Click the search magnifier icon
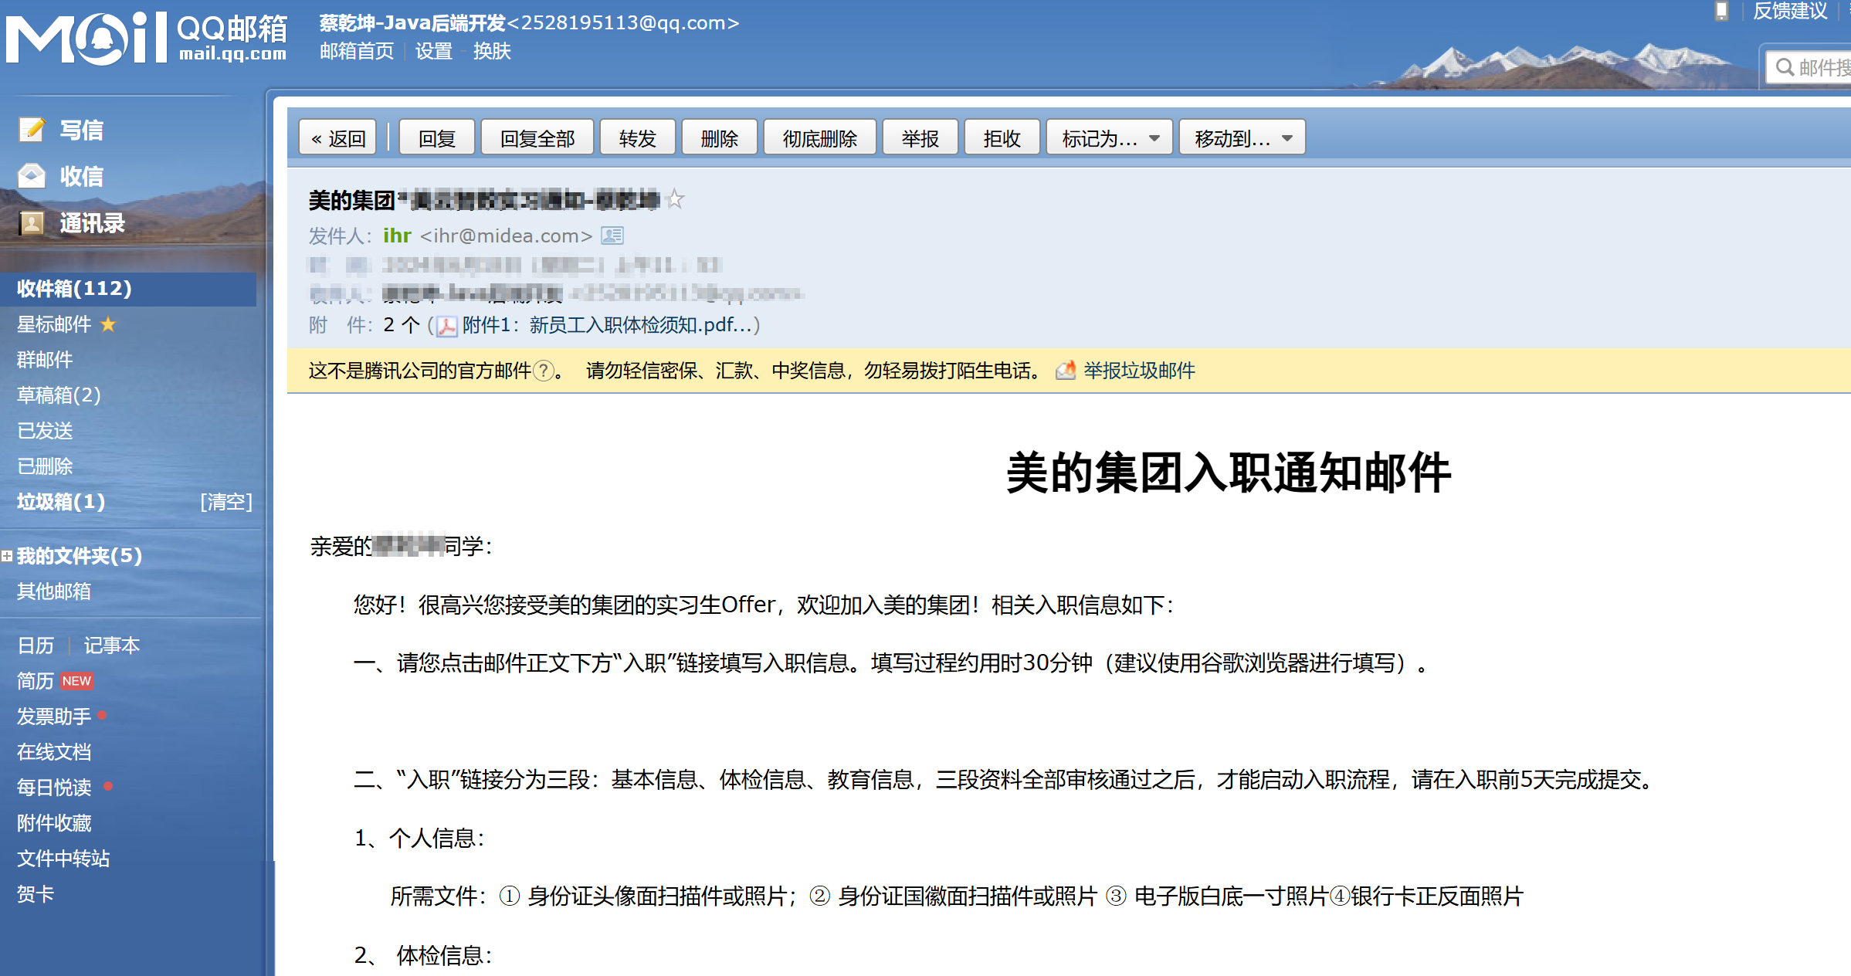 pos(1785,68)
